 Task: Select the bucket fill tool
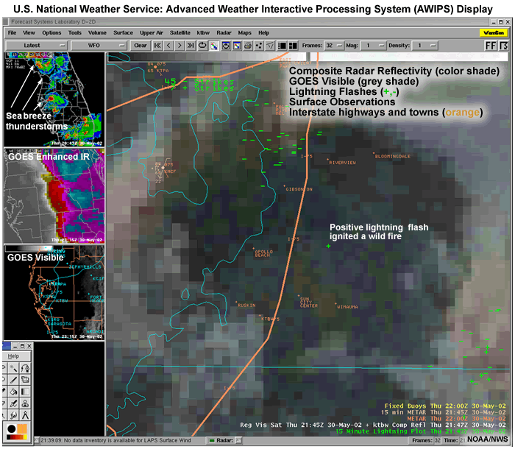pos(13,392)
